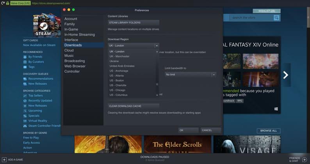Click the search the store field
310x164 pixels.
pos(251,18)
